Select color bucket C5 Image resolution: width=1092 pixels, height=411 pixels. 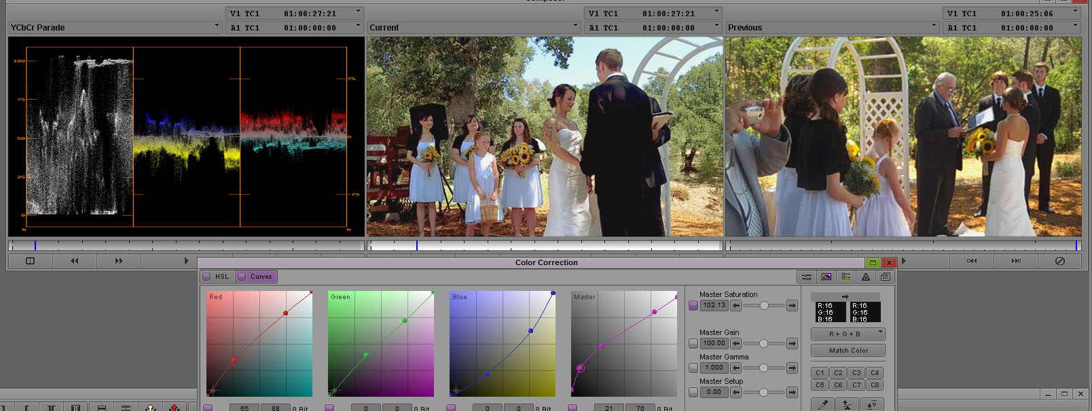click(x=820, y=385)
